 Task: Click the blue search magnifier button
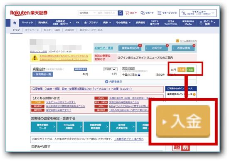(x=121, y=13)
